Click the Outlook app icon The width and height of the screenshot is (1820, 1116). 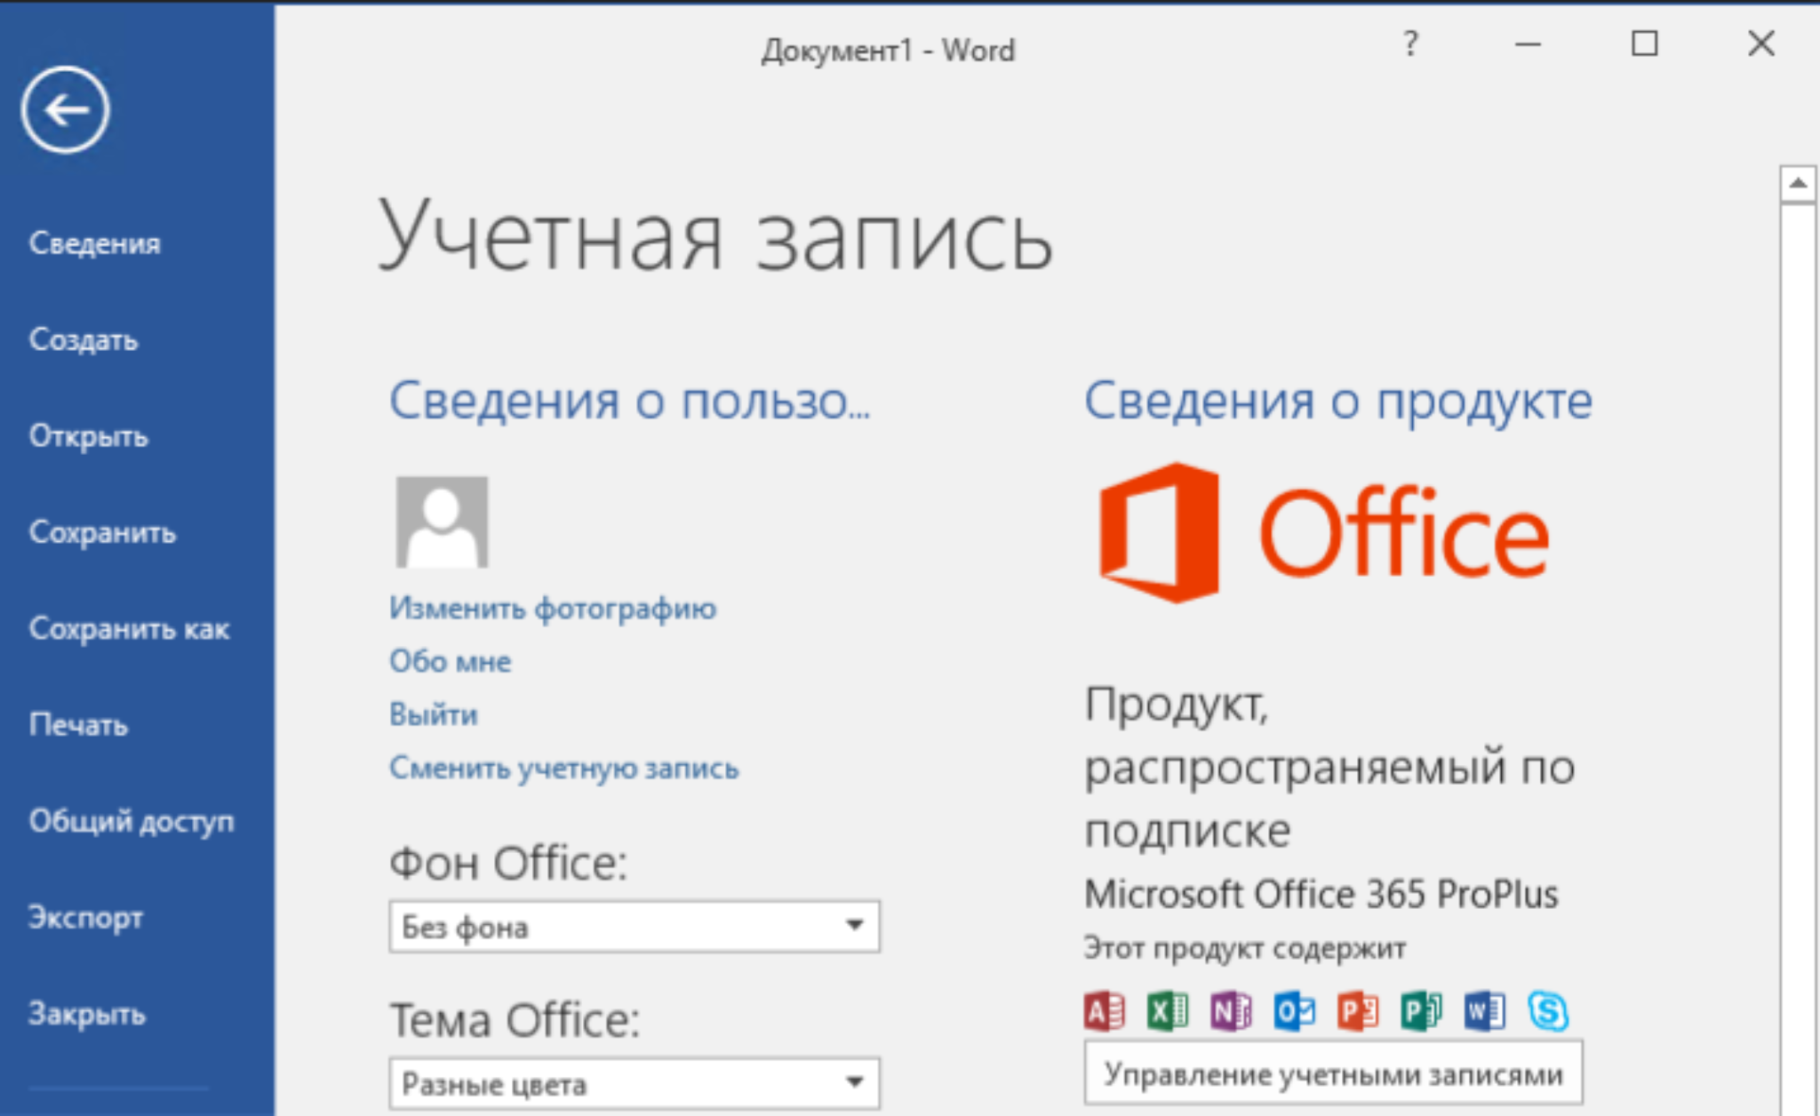1294,1011
